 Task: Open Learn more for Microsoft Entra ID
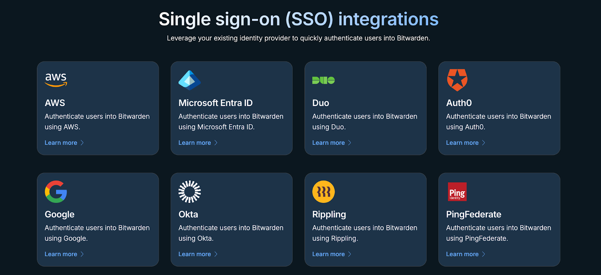[x=194, y=143]
